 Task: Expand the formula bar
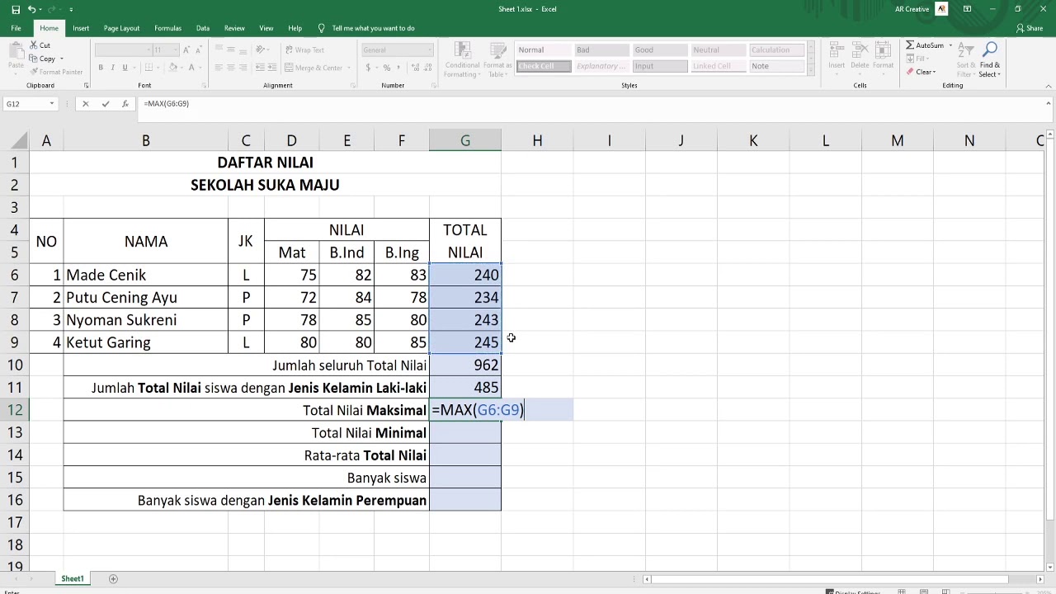click(x=1049, y=104)
